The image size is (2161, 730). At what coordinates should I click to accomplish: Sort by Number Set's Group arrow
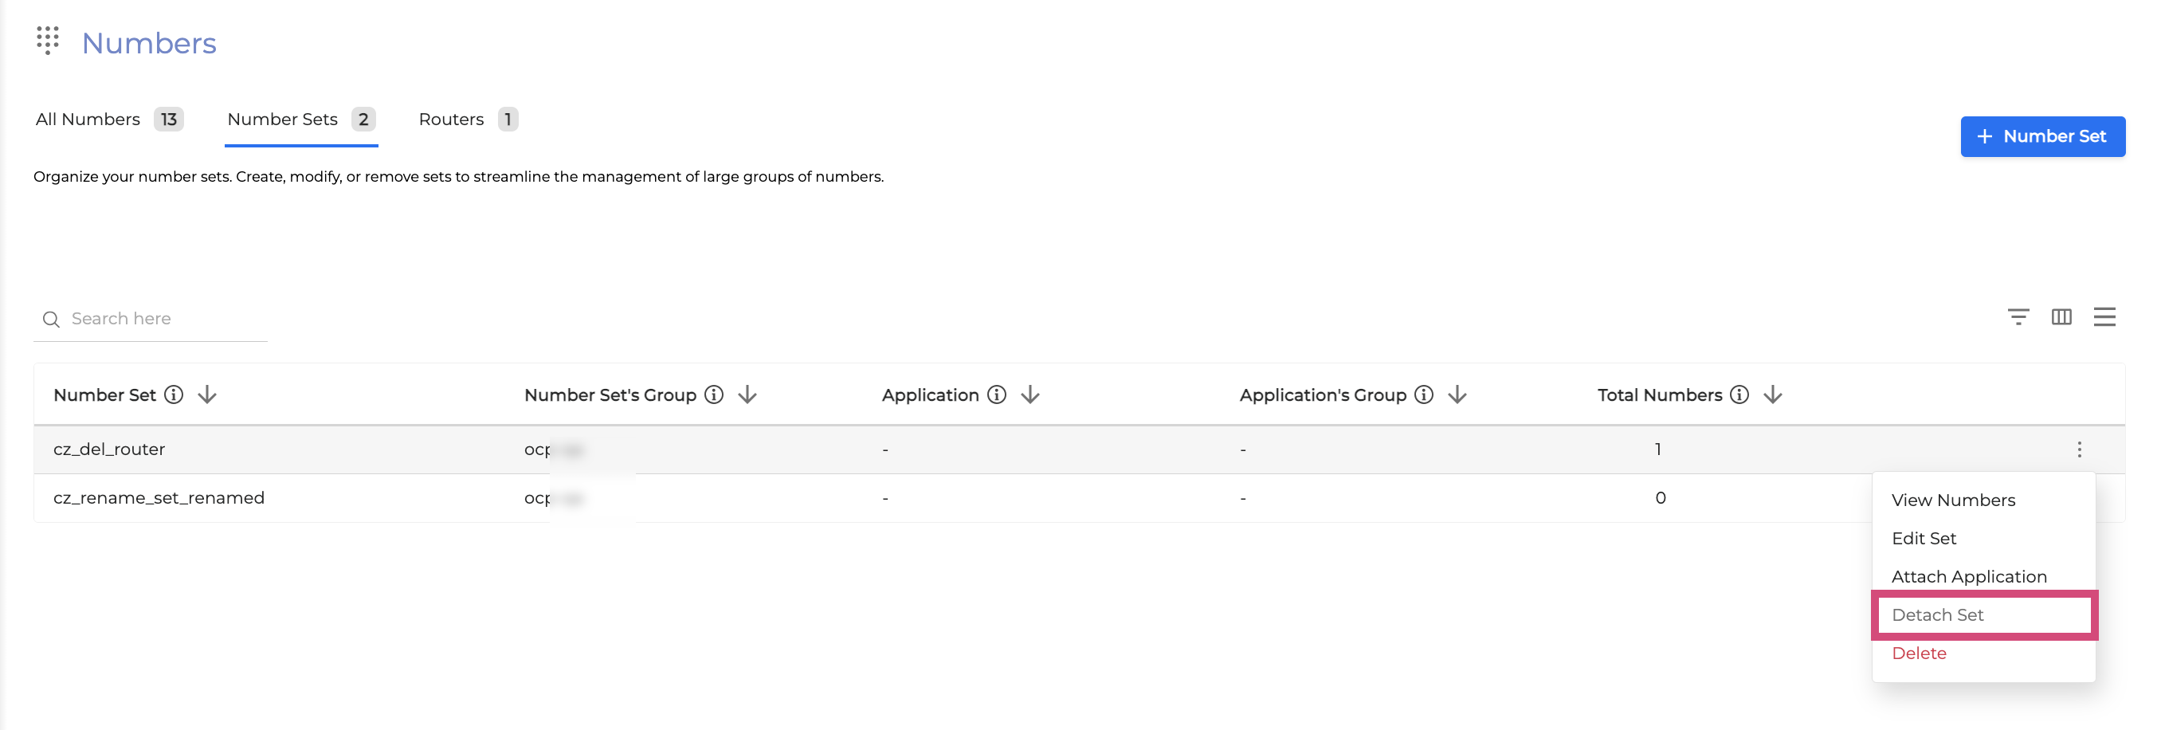[x=747, y=395]
